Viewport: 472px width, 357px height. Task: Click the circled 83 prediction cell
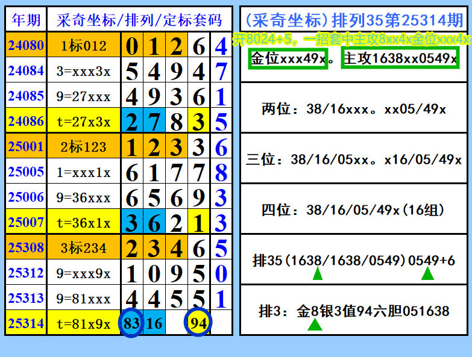click(x=131, y=323)
